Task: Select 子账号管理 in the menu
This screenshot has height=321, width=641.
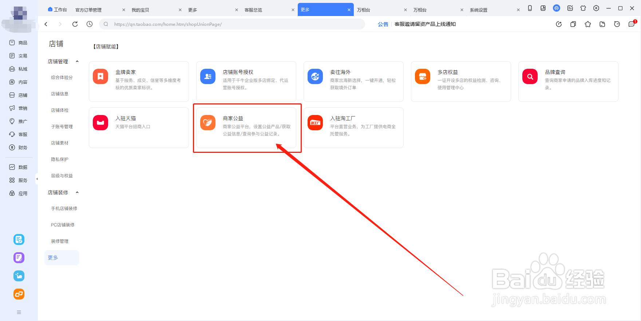Action: (62, 127)
